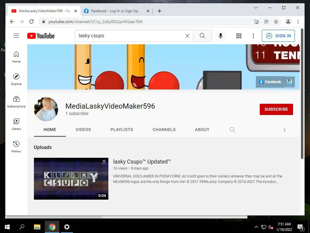Screen dimensions: 310x233
Task: Search within channel using magnifier icon
Action: 232,130
